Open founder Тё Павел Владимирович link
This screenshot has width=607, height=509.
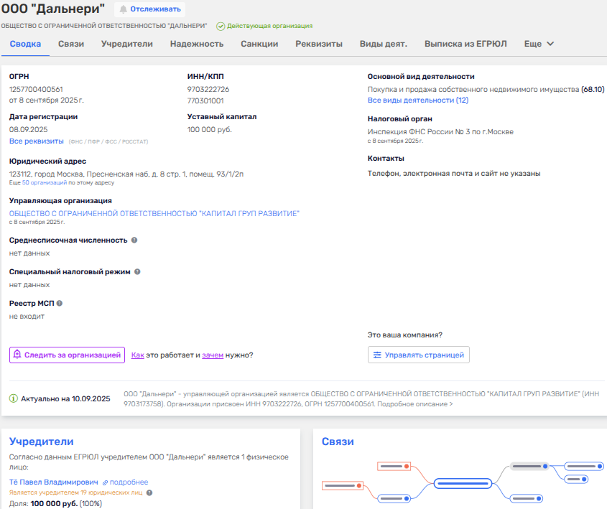(x=52, y=482)
